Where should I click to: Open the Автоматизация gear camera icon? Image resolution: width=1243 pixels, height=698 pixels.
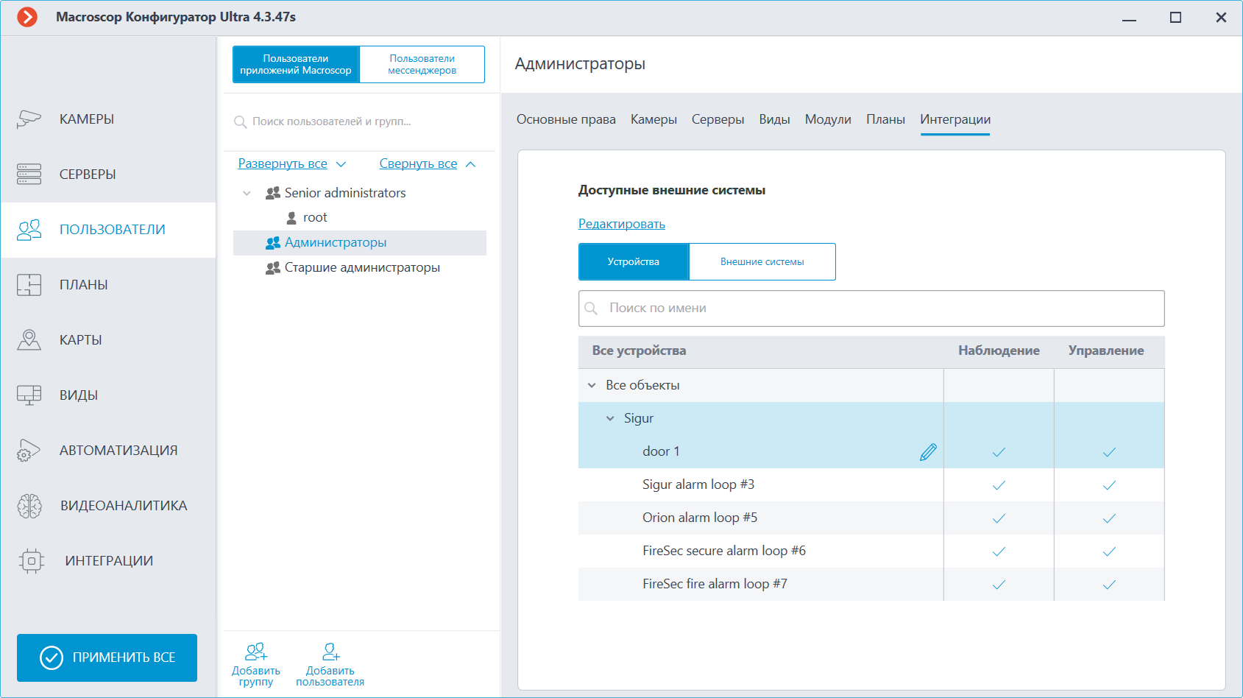point(29,451)
